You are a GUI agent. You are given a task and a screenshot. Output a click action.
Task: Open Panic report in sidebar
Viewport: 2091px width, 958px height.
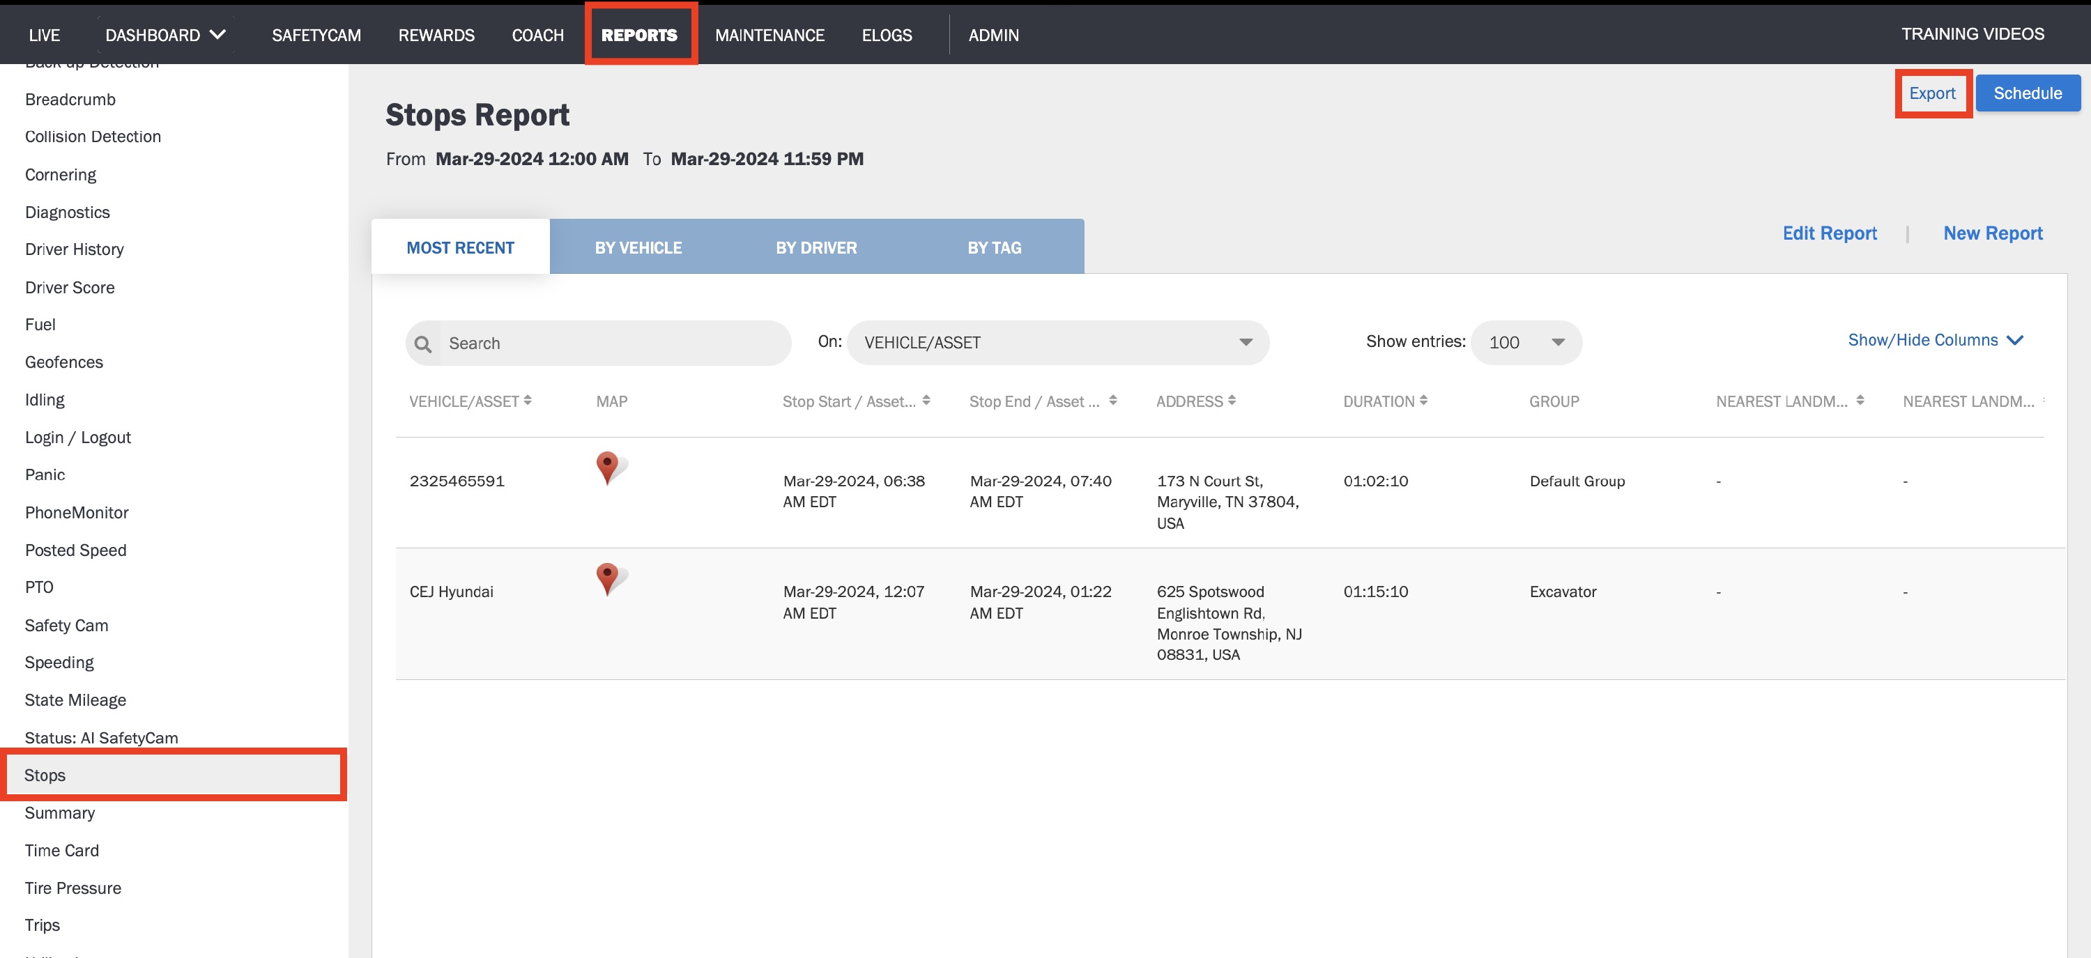point(45,474)
